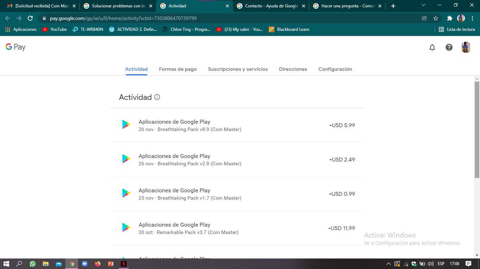
Task: Open Chrome extensions puzzle icon
Action: click(x=449, y=18)
